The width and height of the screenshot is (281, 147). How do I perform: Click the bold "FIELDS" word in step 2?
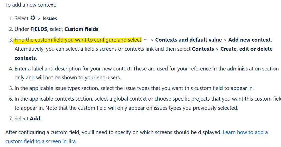point(39,29)
